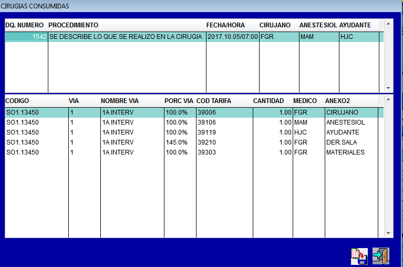Click SO1.13450 code in the MATERIALES row
Screen dimensions: 403x267
click(37, 152)
